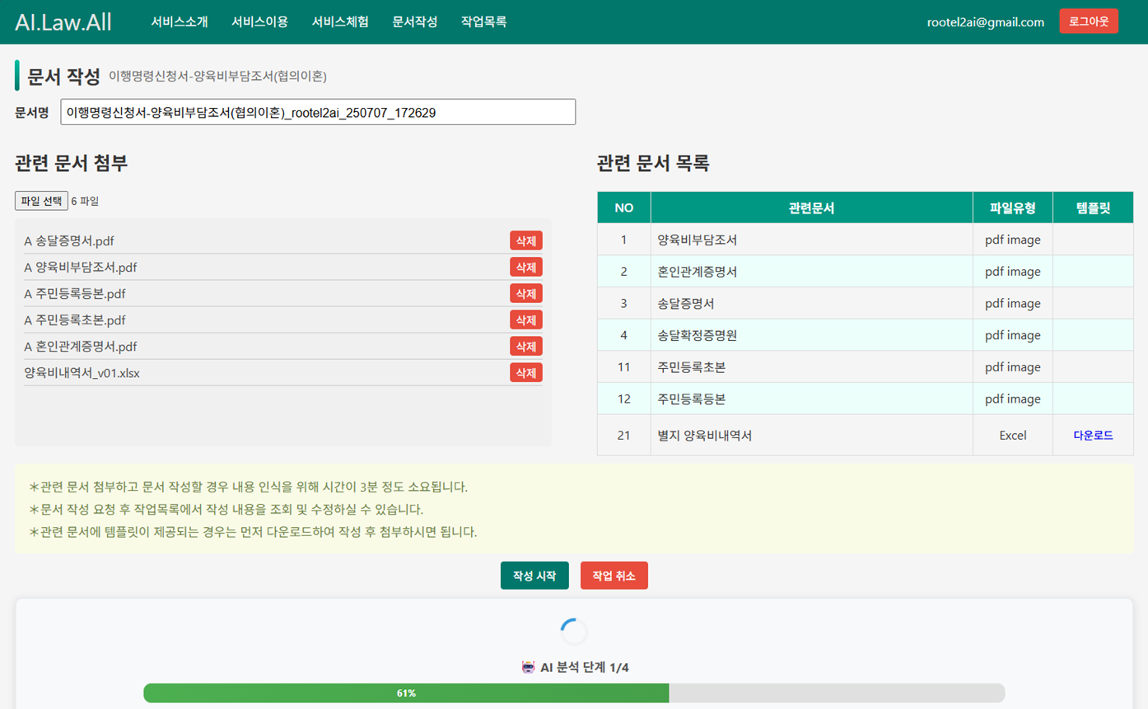The image size is (1148, 709).
Task: Select the 주민등록초본 table cell
Action: 811,367
